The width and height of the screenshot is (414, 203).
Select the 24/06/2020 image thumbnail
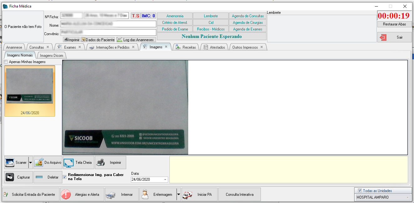click(x=29, y=91)
